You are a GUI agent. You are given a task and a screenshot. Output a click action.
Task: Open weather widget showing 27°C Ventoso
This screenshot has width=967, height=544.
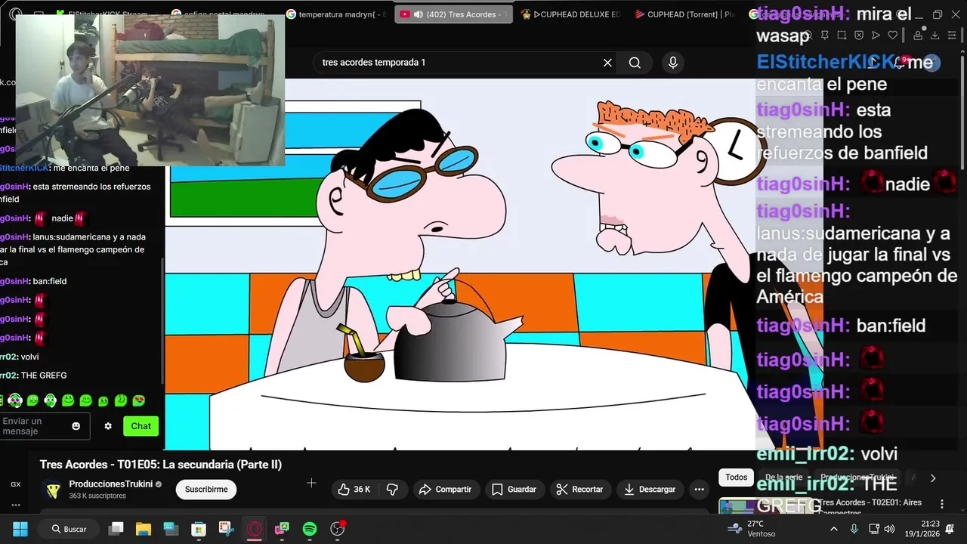point(752,529)
